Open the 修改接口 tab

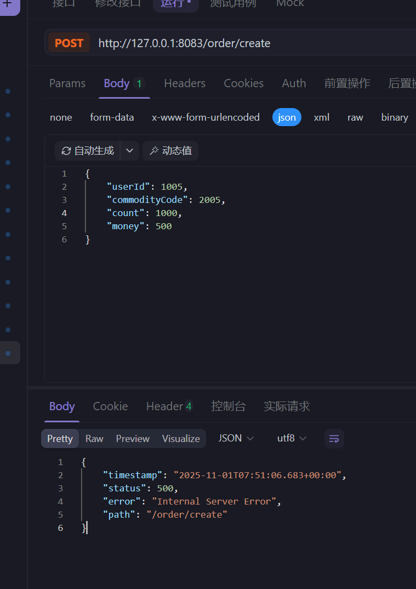118,4
